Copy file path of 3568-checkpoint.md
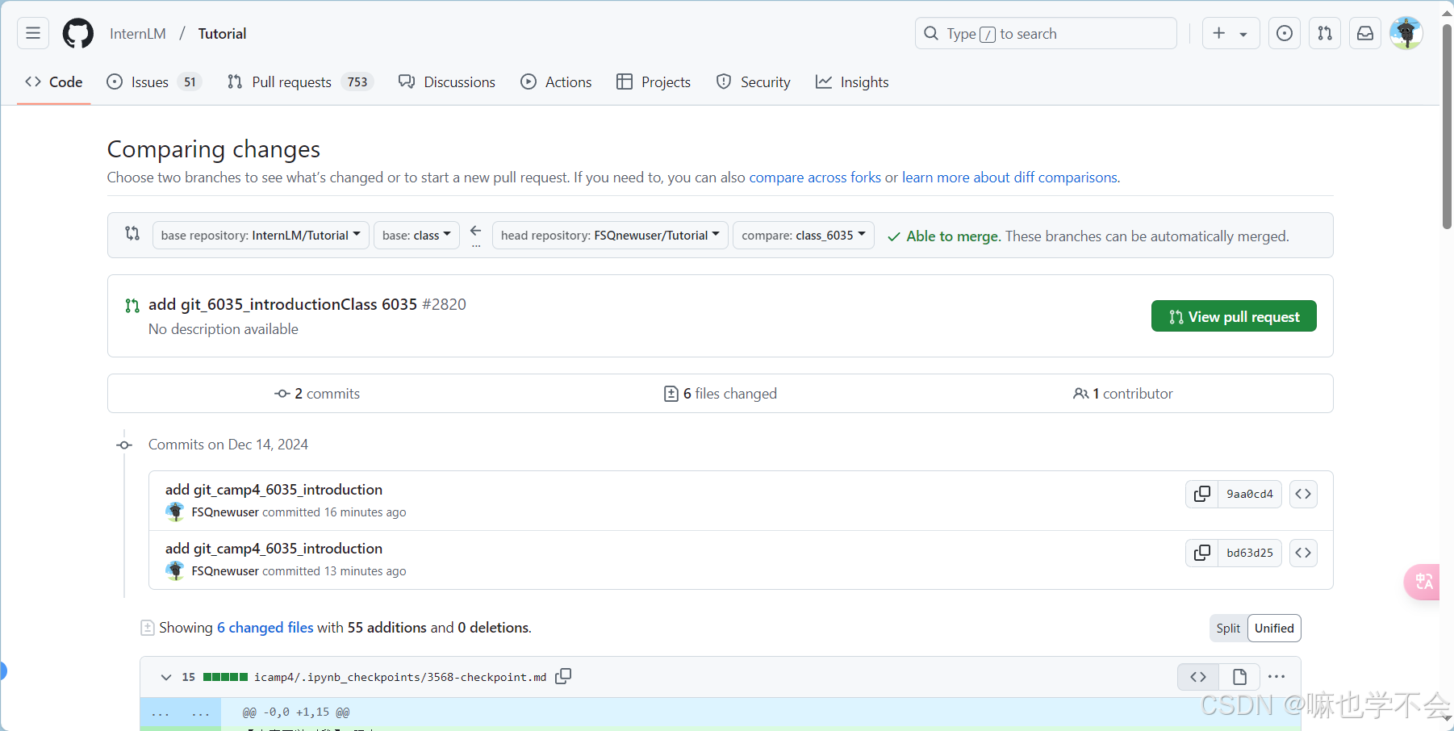This screenshot has height=731, width=1454. [563, 676]
